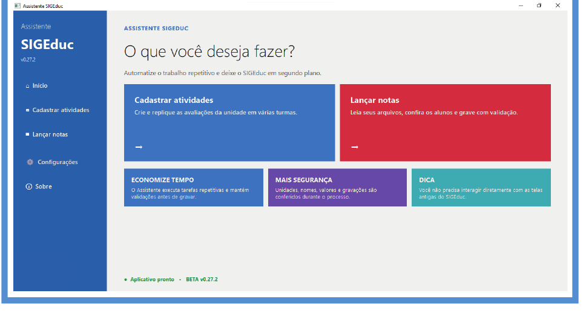
Task: Click the 'Aplicativo pronto' status text
Action: coord(152,279)
